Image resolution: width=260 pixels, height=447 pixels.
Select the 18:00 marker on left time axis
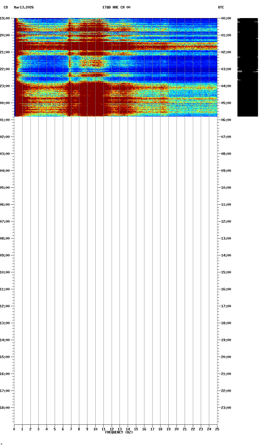pos(5,408)
